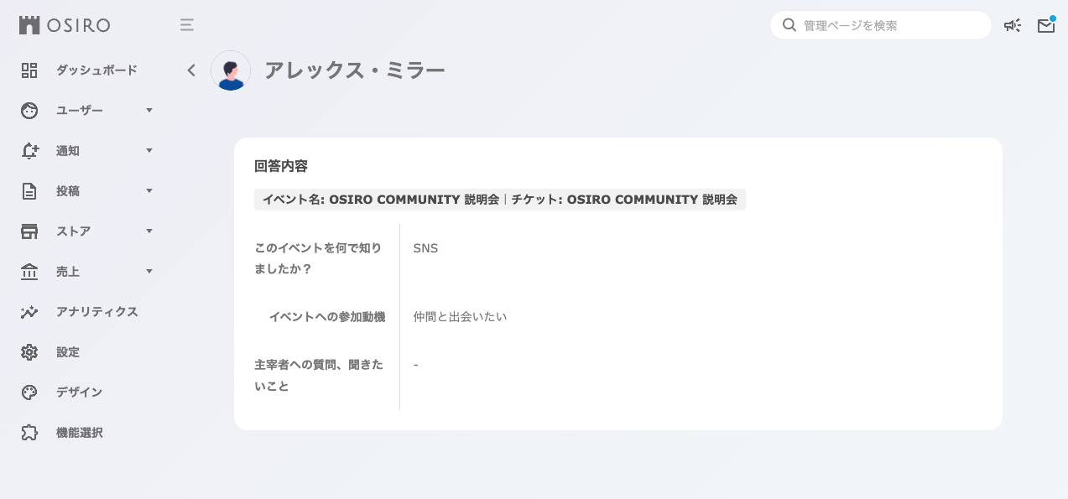Open the mail inbox icon
Image resolution: width=1068 pixels, height=499 pixels.
click(x=1045, y=25)
